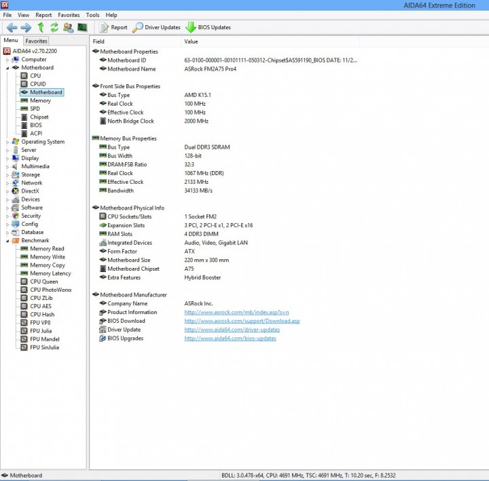Click the Report toolbar button
Screen dimensions: 489x481
[x=113, y=27]
